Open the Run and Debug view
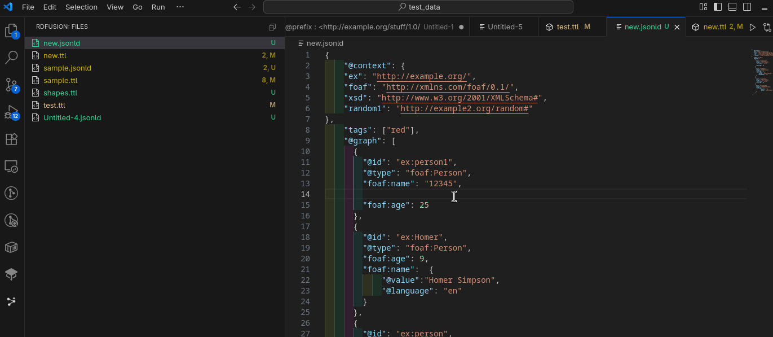 (11, 112)
